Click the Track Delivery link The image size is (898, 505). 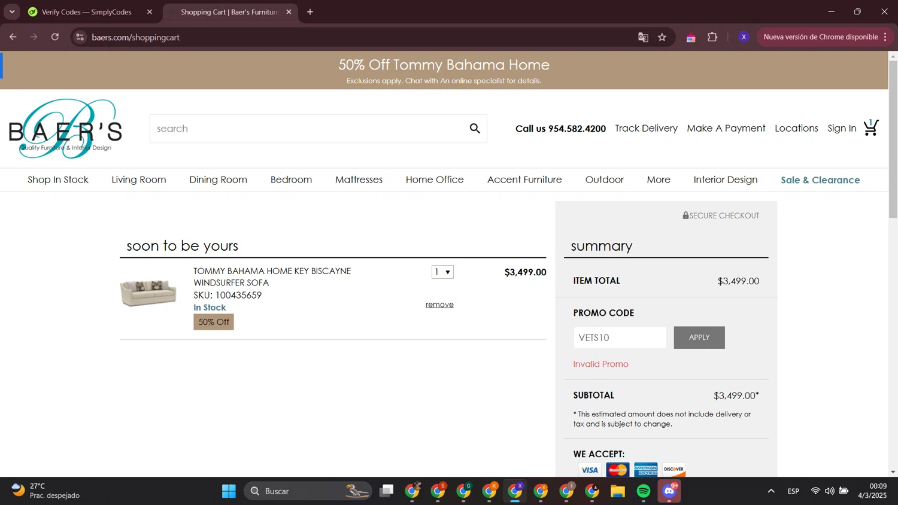(646, 128)
